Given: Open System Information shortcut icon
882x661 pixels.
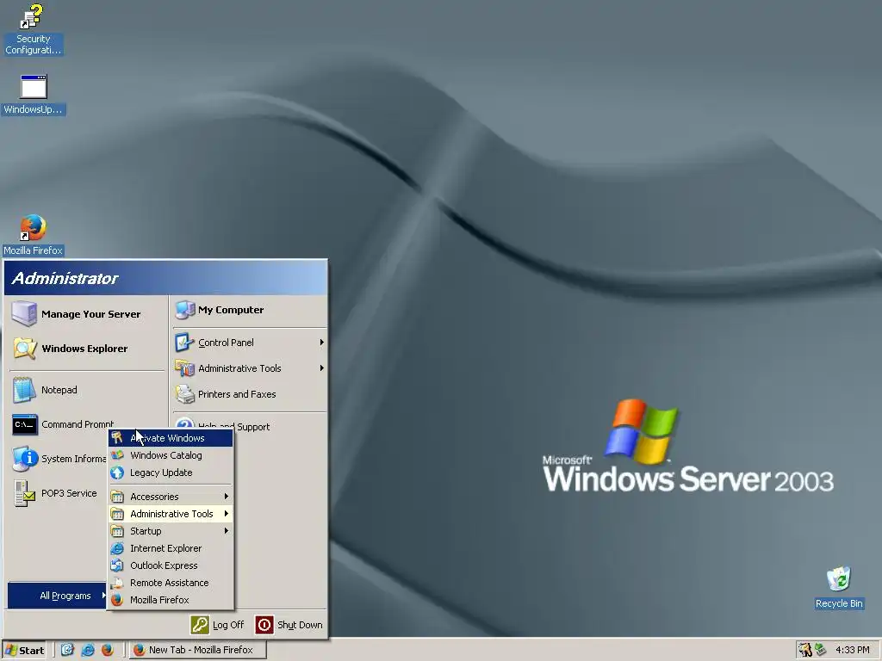Looking at the screenshot, I should tap(25, 459).
